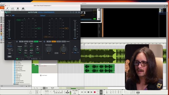Viewport: 169px width, 95px height.
Task: Click the song playhead marker on ruler
Action: tap(84, 45)
